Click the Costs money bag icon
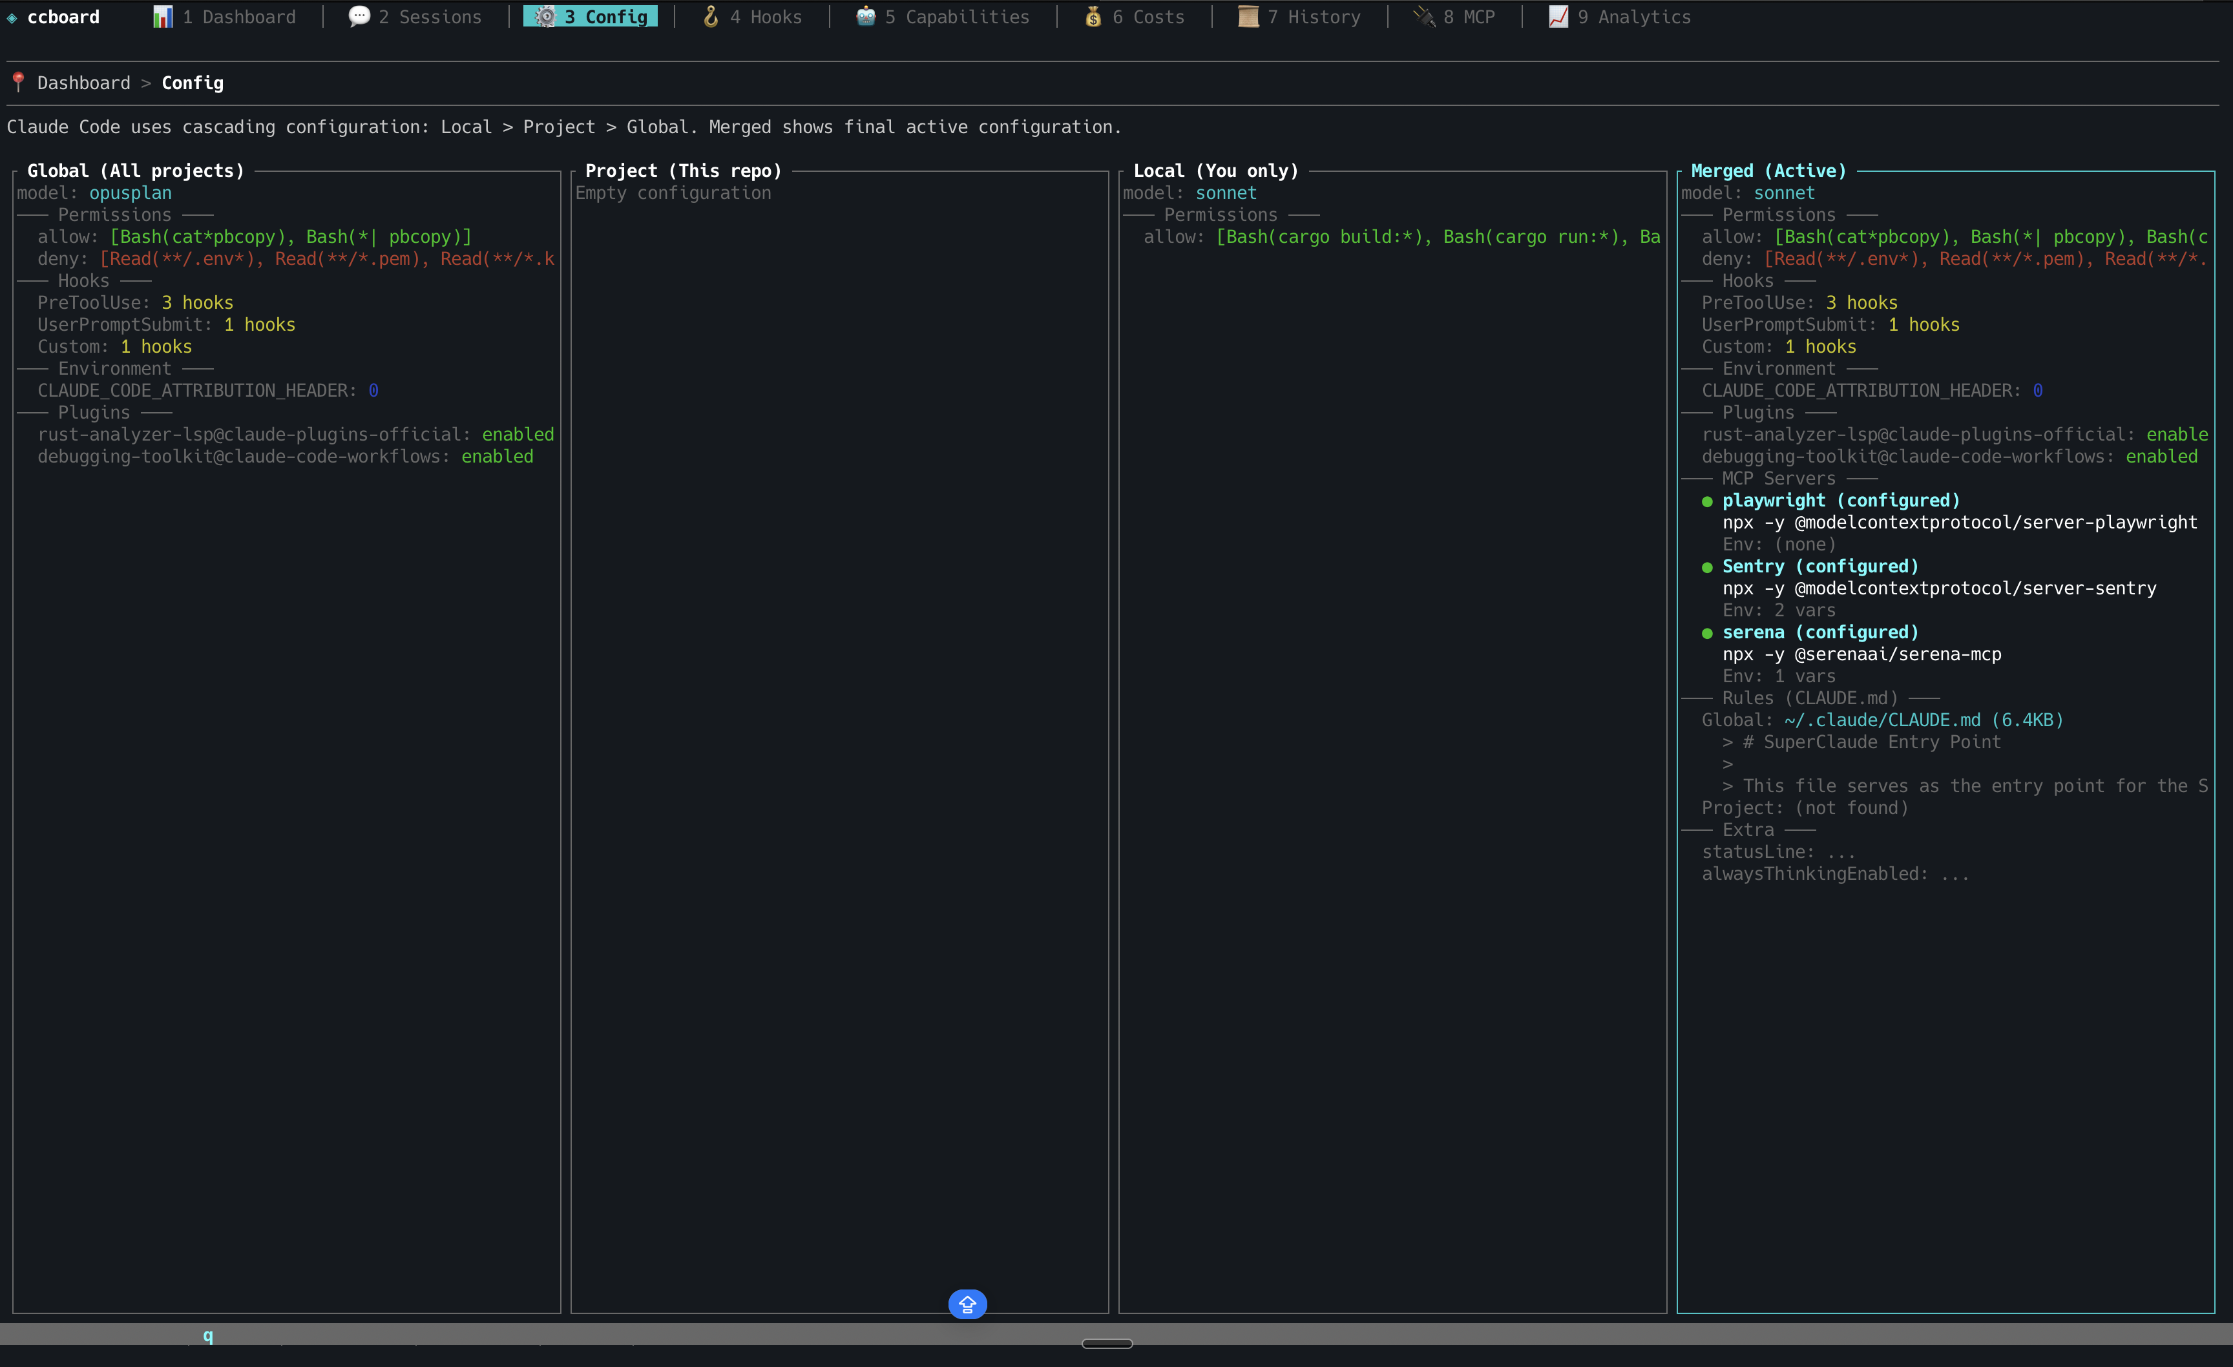The width and height of the screenshot is (2233, 1367). (x=1093, y=16)
